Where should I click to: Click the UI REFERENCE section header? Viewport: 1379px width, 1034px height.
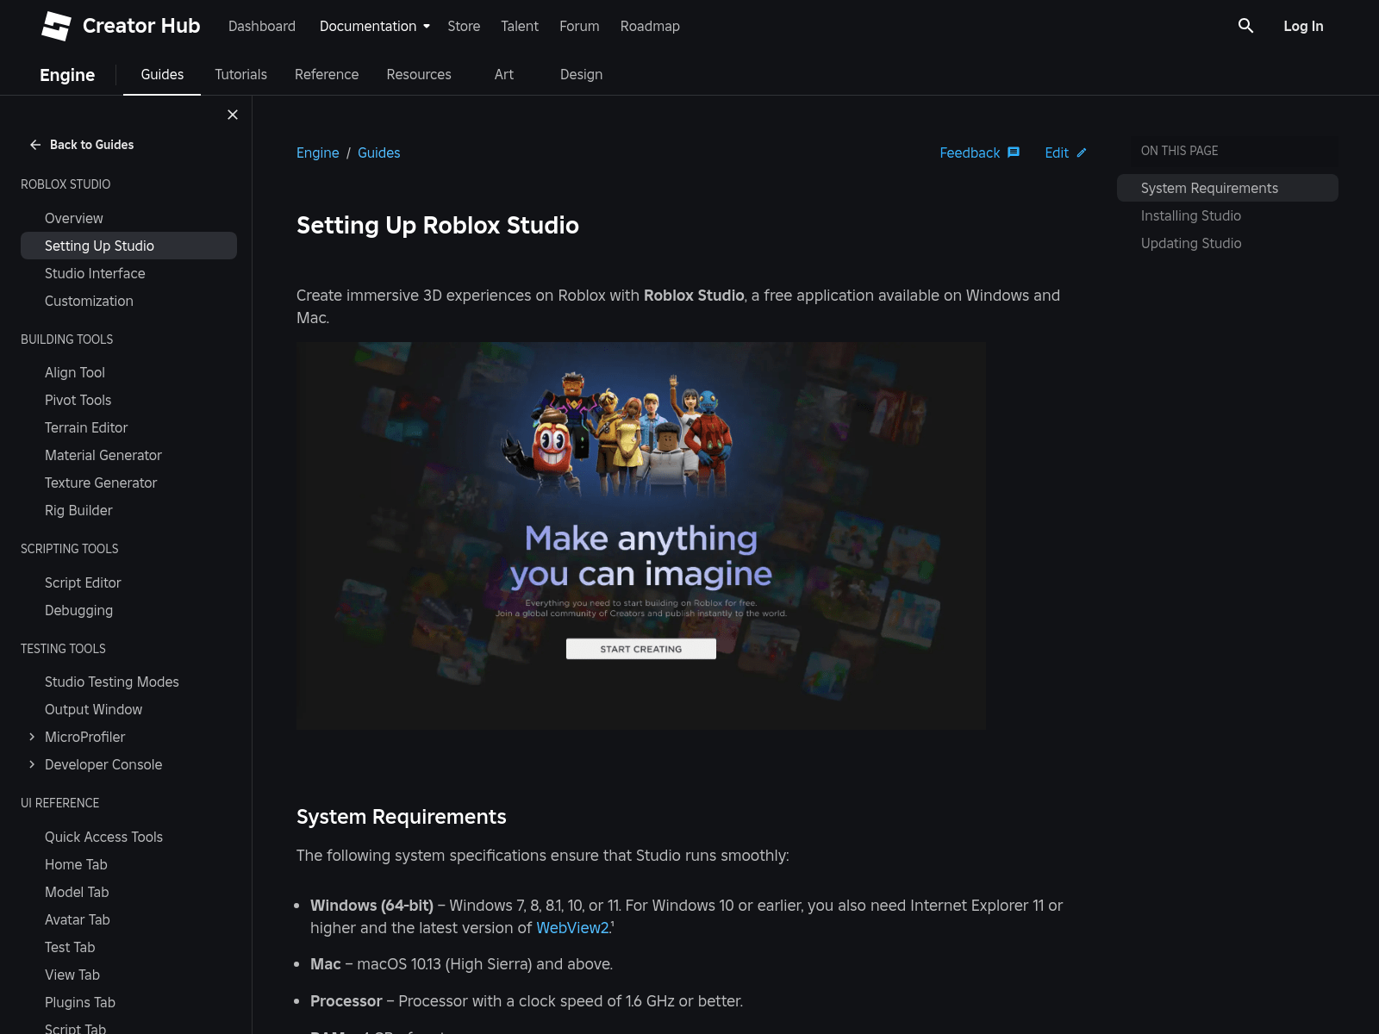click(x=60, y=803)
